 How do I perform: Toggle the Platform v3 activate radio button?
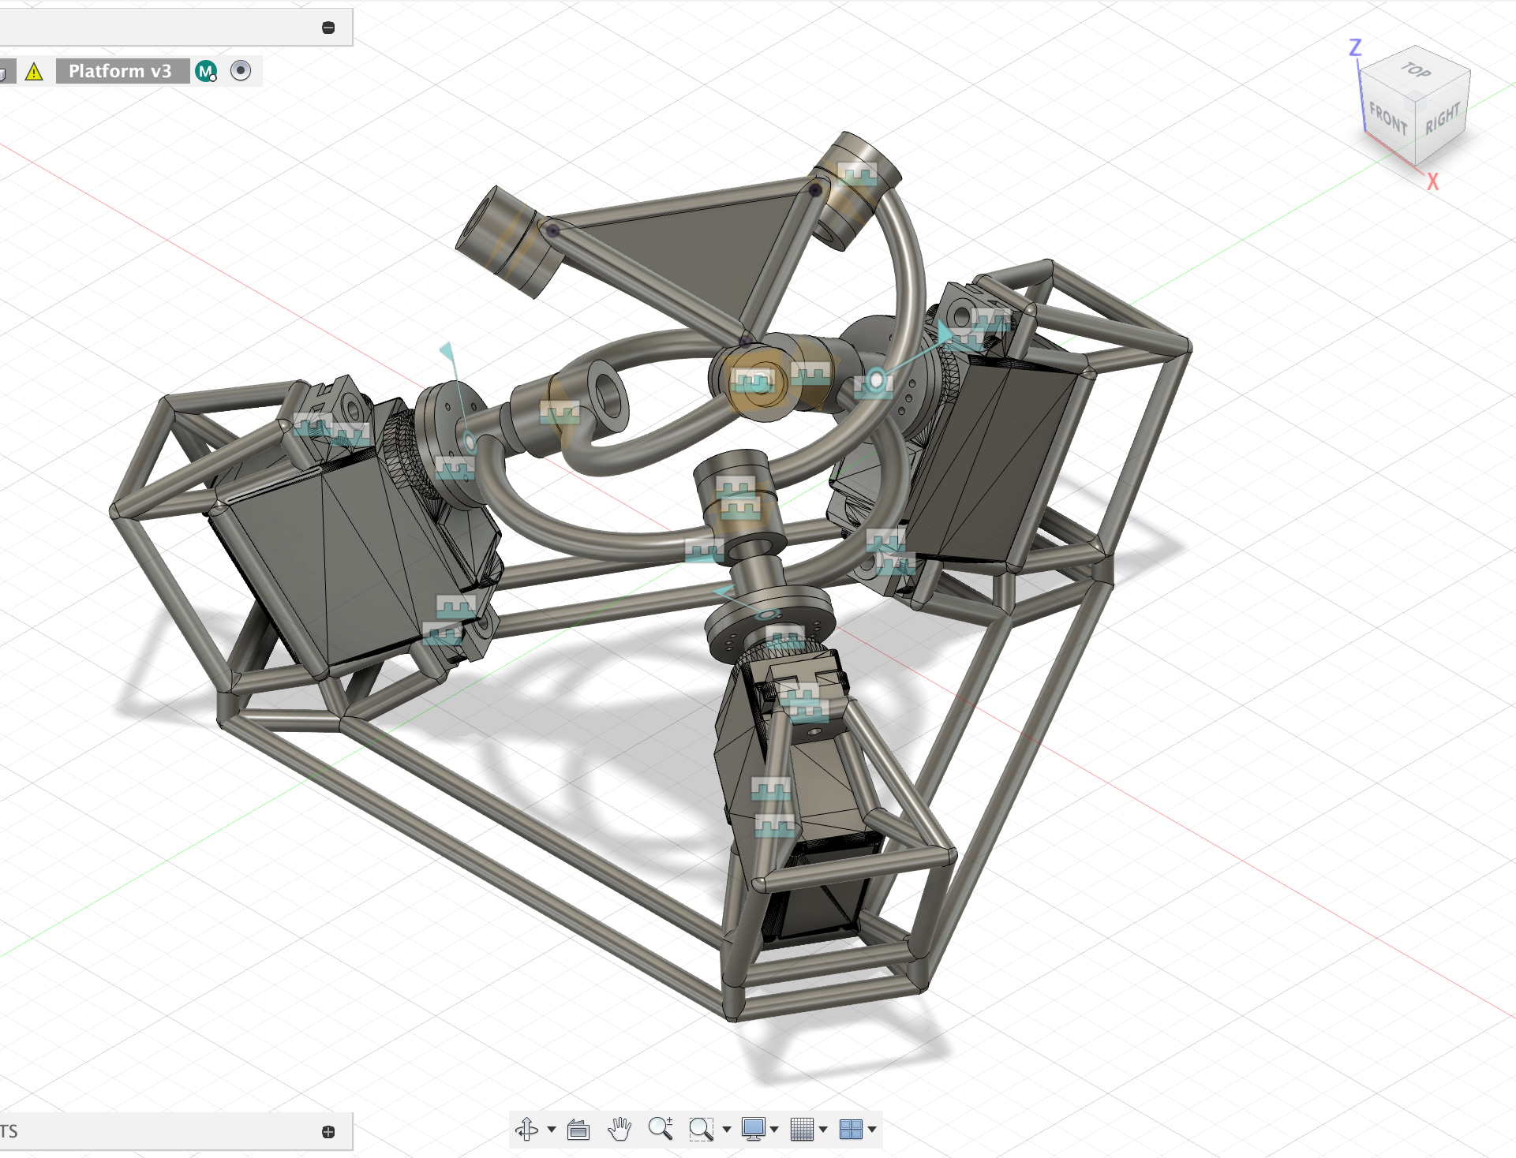241,71
